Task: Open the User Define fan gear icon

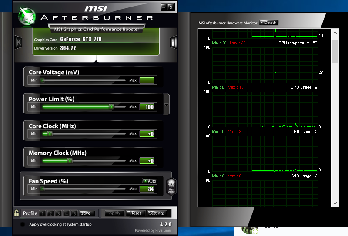Action: (171, 186)
